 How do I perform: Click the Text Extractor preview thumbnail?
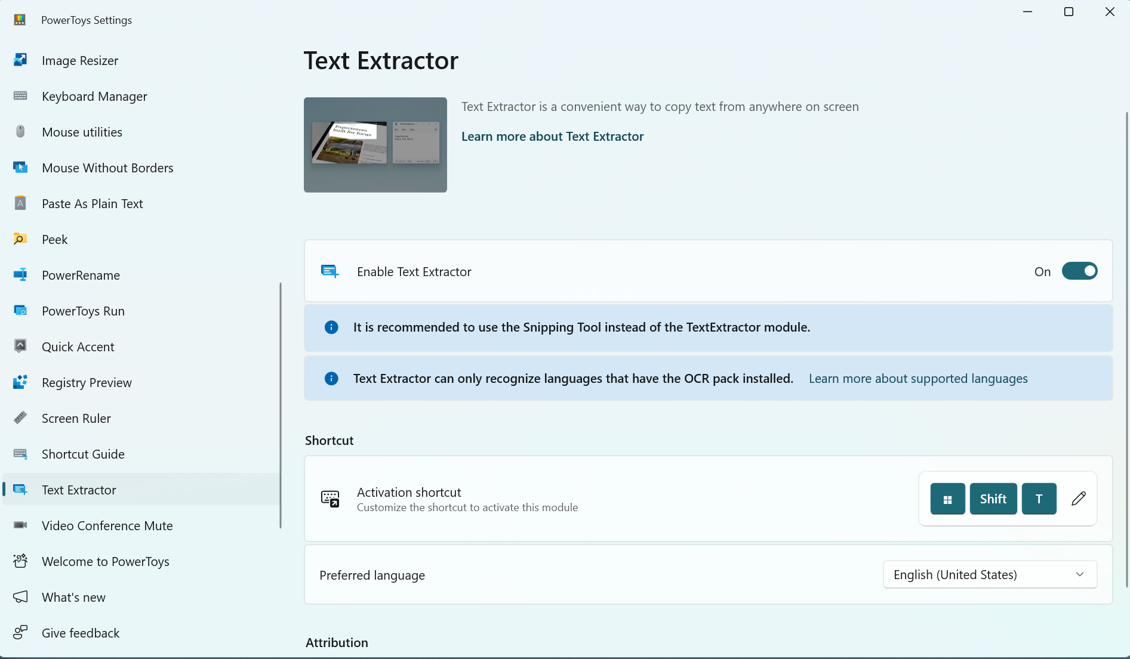(375, 144)
